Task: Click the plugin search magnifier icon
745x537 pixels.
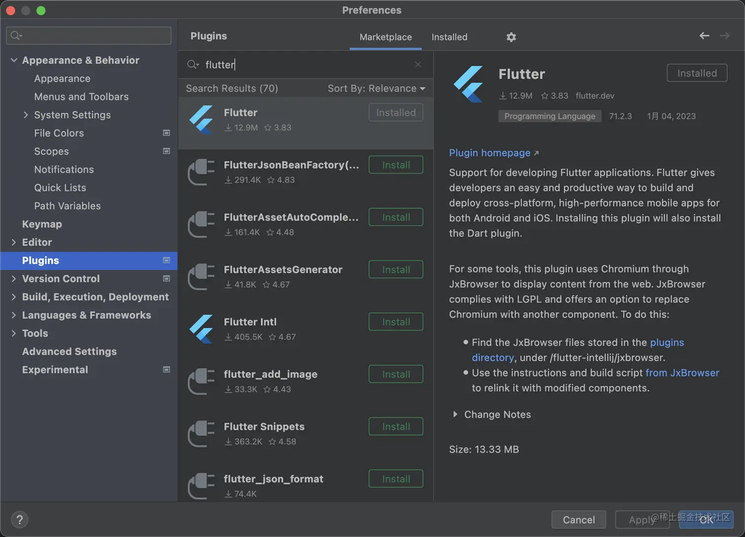Action: pyautogui.click(x=193, y=65)
